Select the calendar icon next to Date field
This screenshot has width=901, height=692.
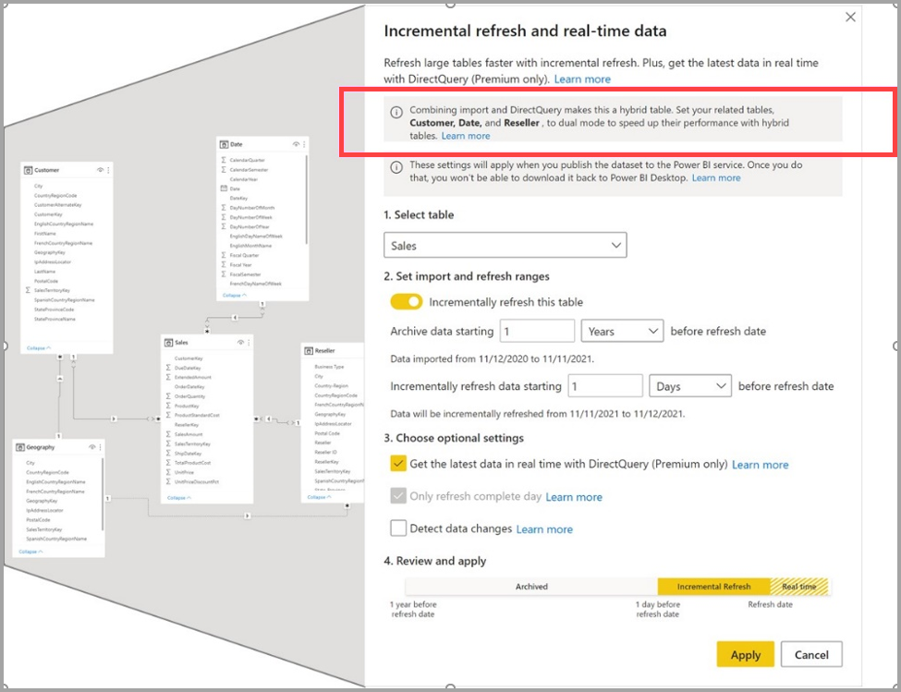tap(224, 188)
